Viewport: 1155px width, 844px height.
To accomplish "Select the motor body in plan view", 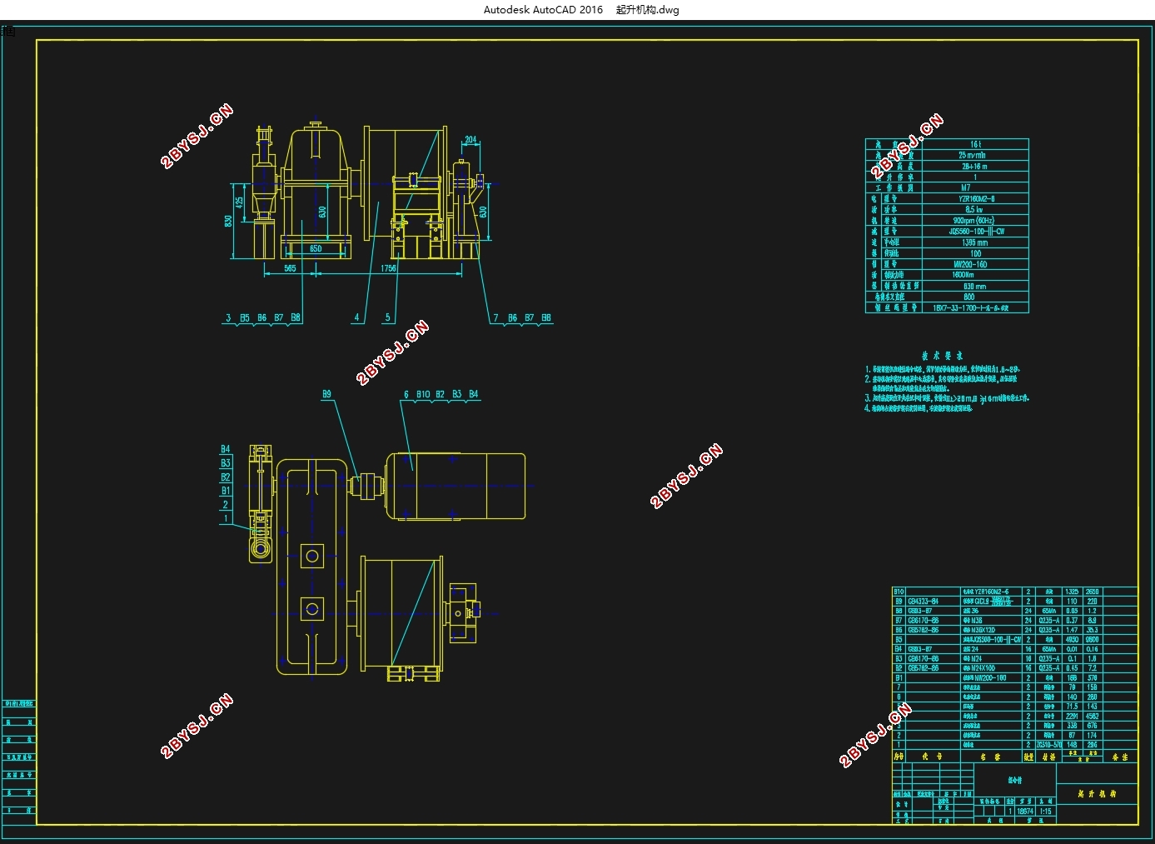I will coord(456,487).
